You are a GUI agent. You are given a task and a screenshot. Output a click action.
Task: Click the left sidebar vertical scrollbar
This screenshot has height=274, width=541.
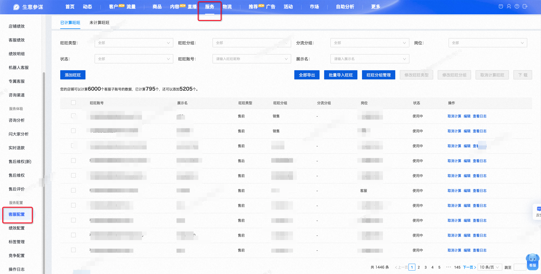point(44,173)
